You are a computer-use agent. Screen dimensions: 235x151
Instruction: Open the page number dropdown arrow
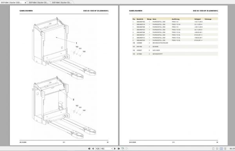(112, 149)
